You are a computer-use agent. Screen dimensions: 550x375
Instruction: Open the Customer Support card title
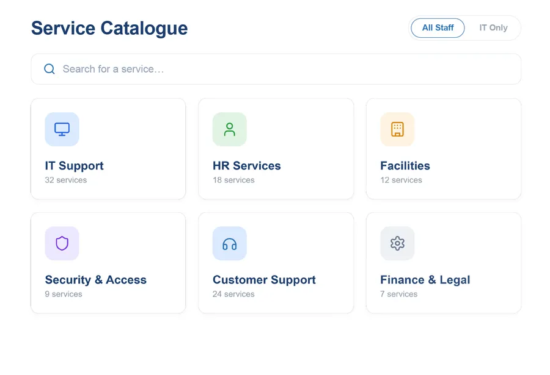point(264,280)
